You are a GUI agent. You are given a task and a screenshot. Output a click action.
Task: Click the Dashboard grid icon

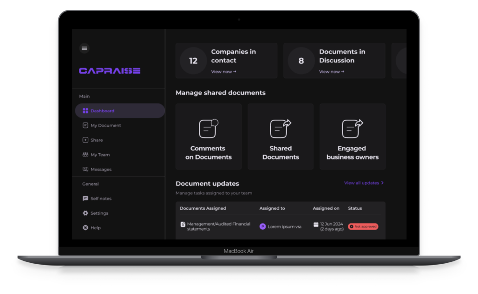pos(85,110)
